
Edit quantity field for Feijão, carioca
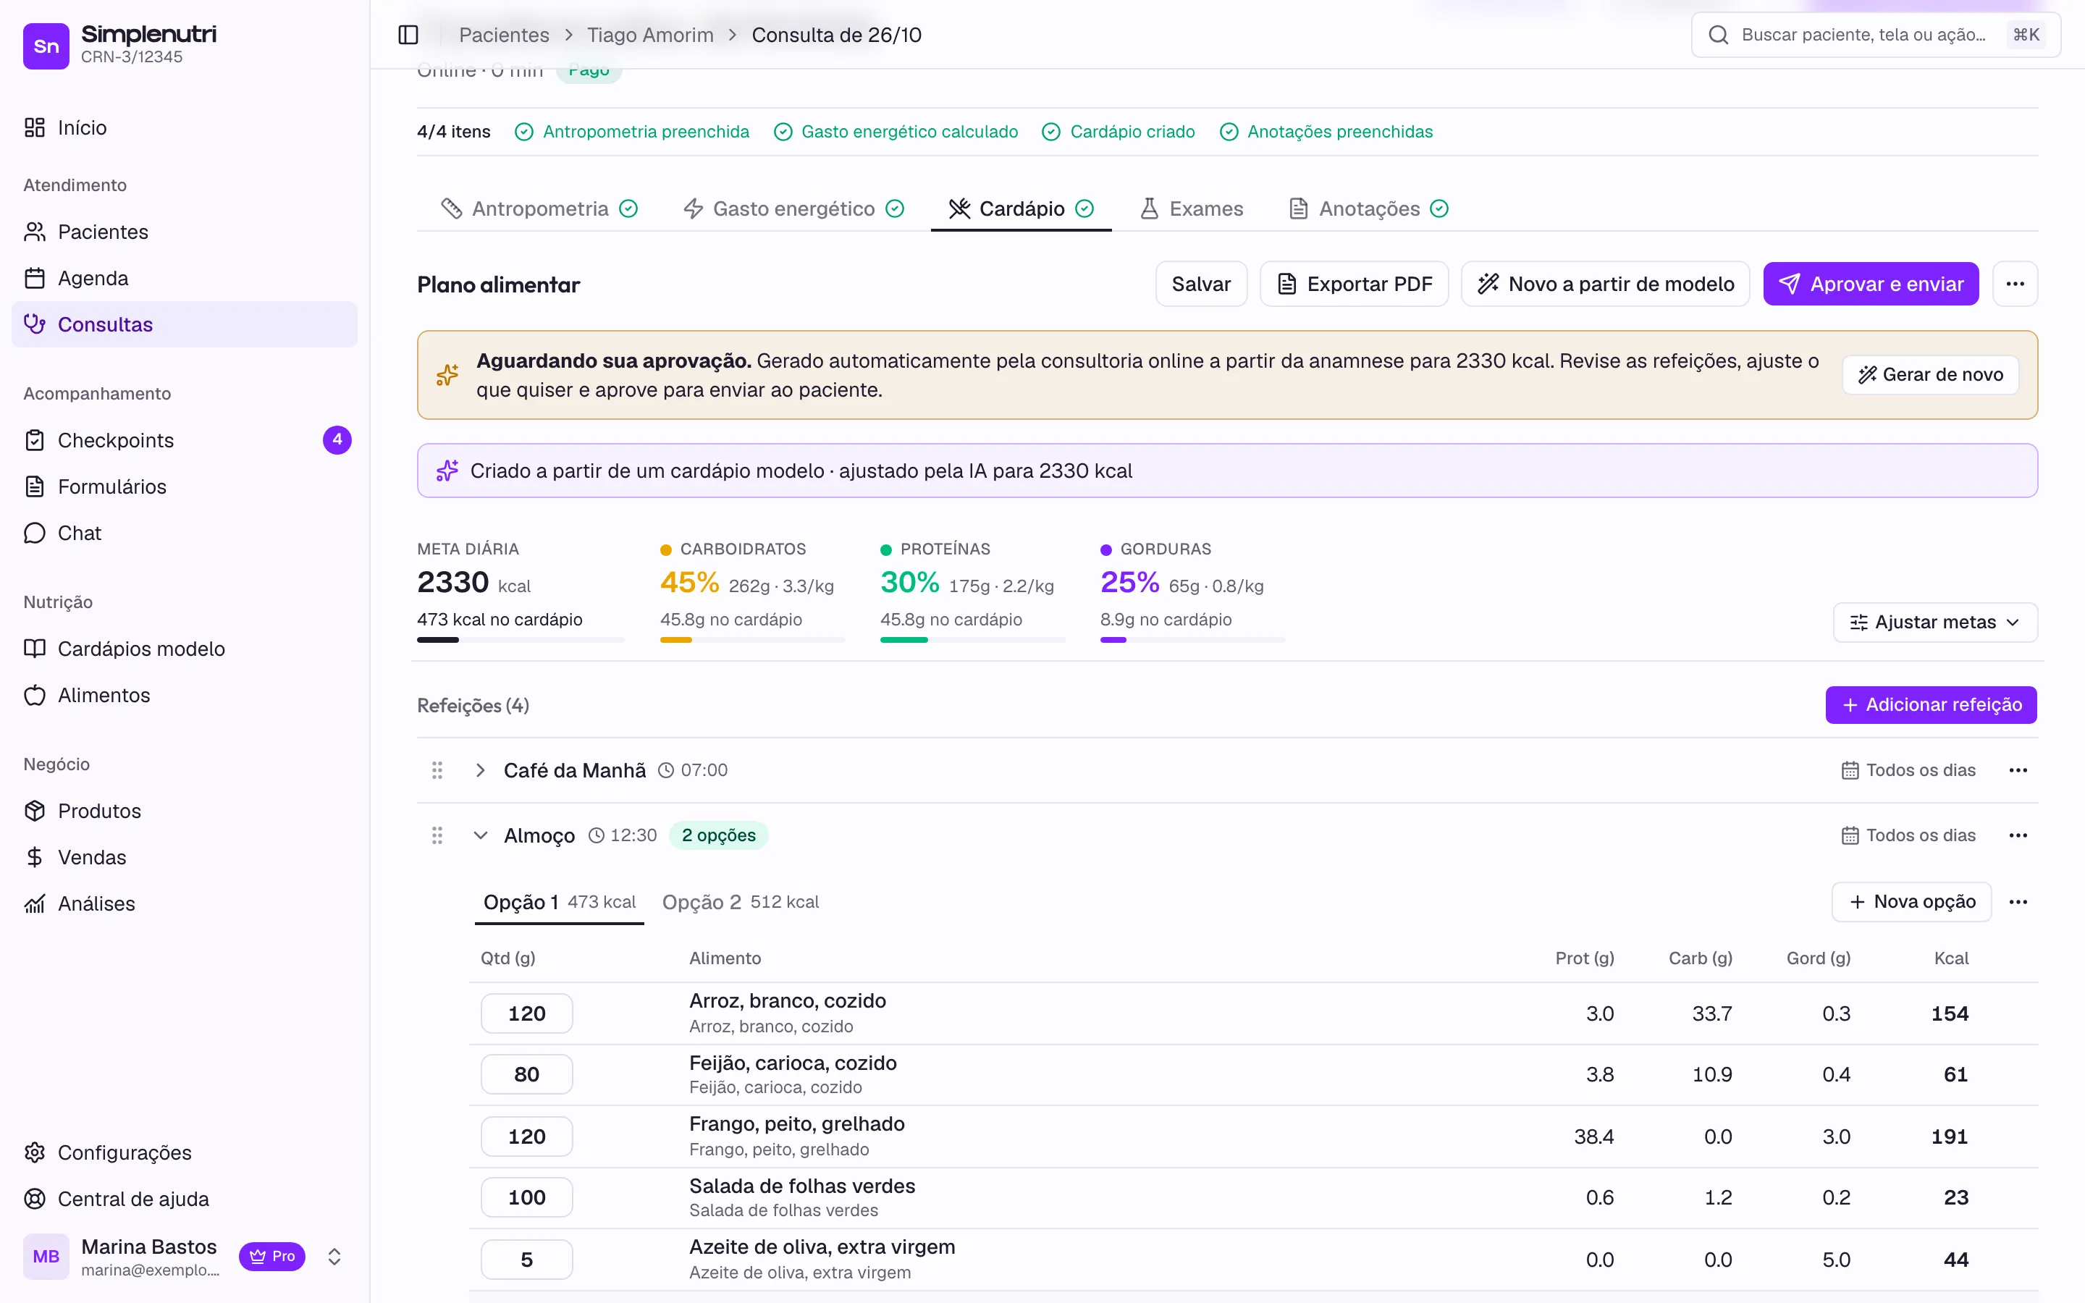click(x=526, y=1074)
